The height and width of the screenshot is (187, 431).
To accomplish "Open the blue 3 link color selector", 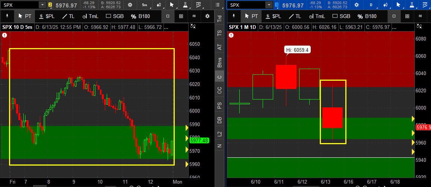I will point(277,5).
